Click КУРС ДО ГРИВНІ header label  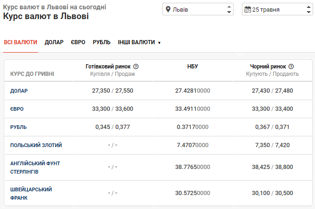pyautogui.click(x=32, y=74)
